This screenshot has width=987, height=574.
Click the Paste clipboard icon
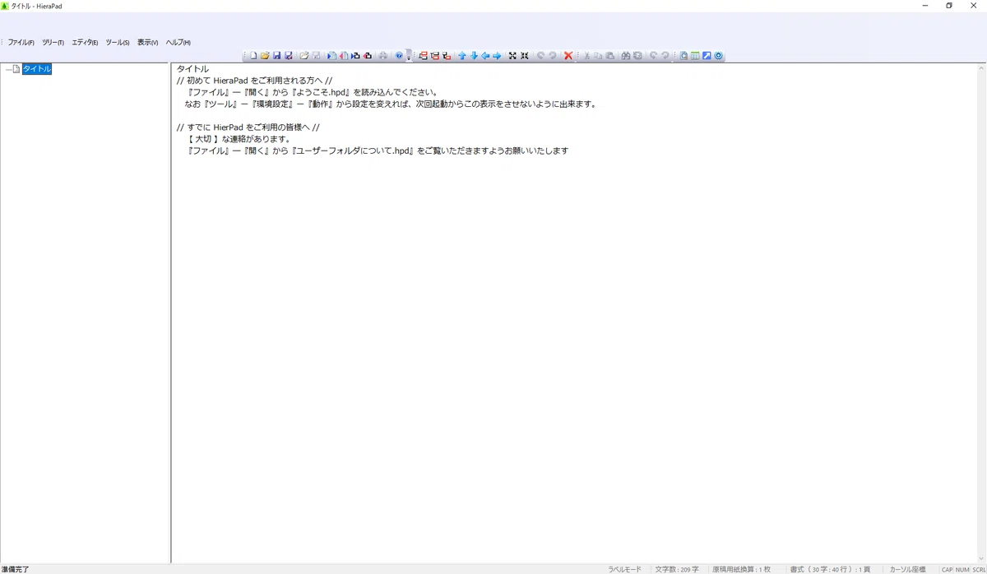coord(610,56)
